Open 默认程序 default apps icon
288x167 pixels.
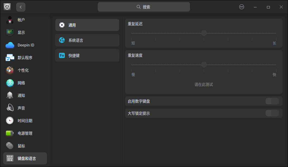[x=9, y=58]
